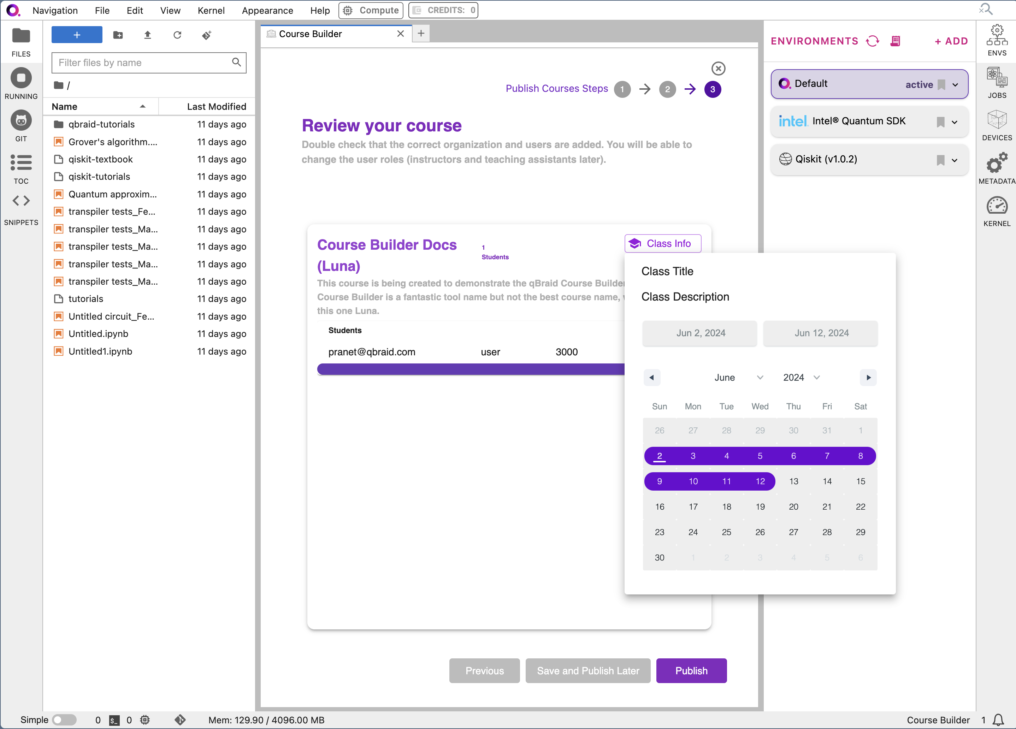Image resolution: width=1016 pixels, height=729 pixels.
Task: Click the git status icon in status bar
Action: click(x=180, y=719)
